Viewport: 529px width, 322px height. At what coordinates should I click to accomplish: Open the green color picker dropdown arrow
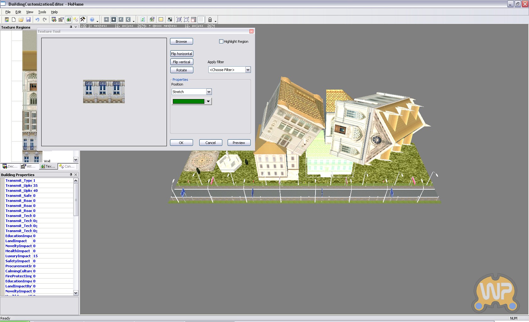208,101
